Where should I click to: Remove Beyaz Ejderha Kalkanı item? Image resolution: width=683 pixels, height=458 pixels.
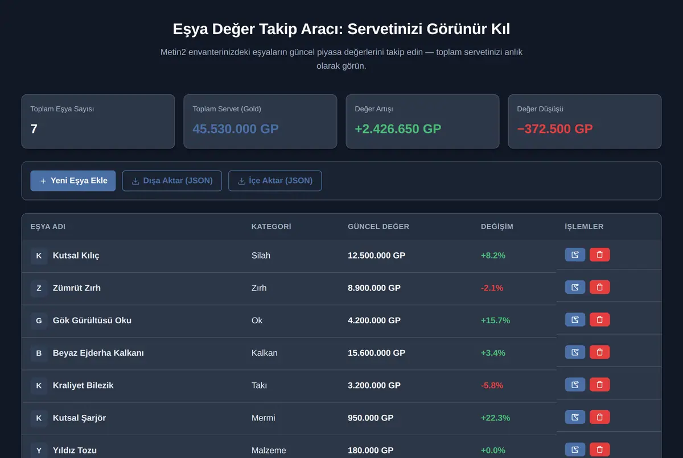[x=599, y=352]
